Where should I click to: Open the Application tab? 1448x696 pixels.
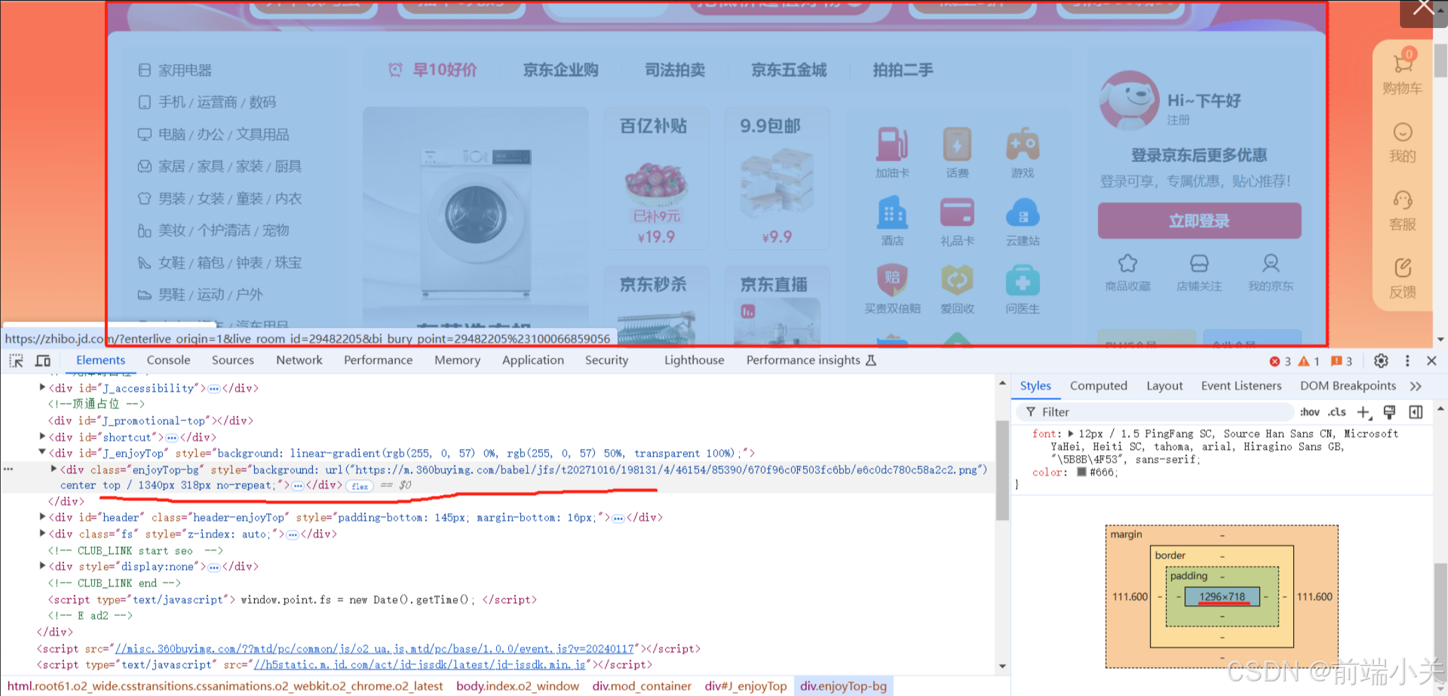533,360
